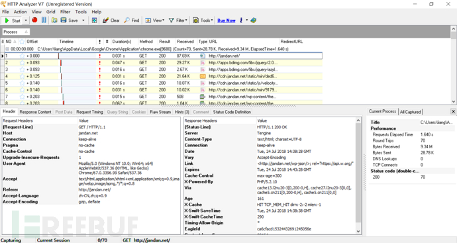Select the Header tab
This screenshot has height=243, width=457.
click(x=9, y=111)
